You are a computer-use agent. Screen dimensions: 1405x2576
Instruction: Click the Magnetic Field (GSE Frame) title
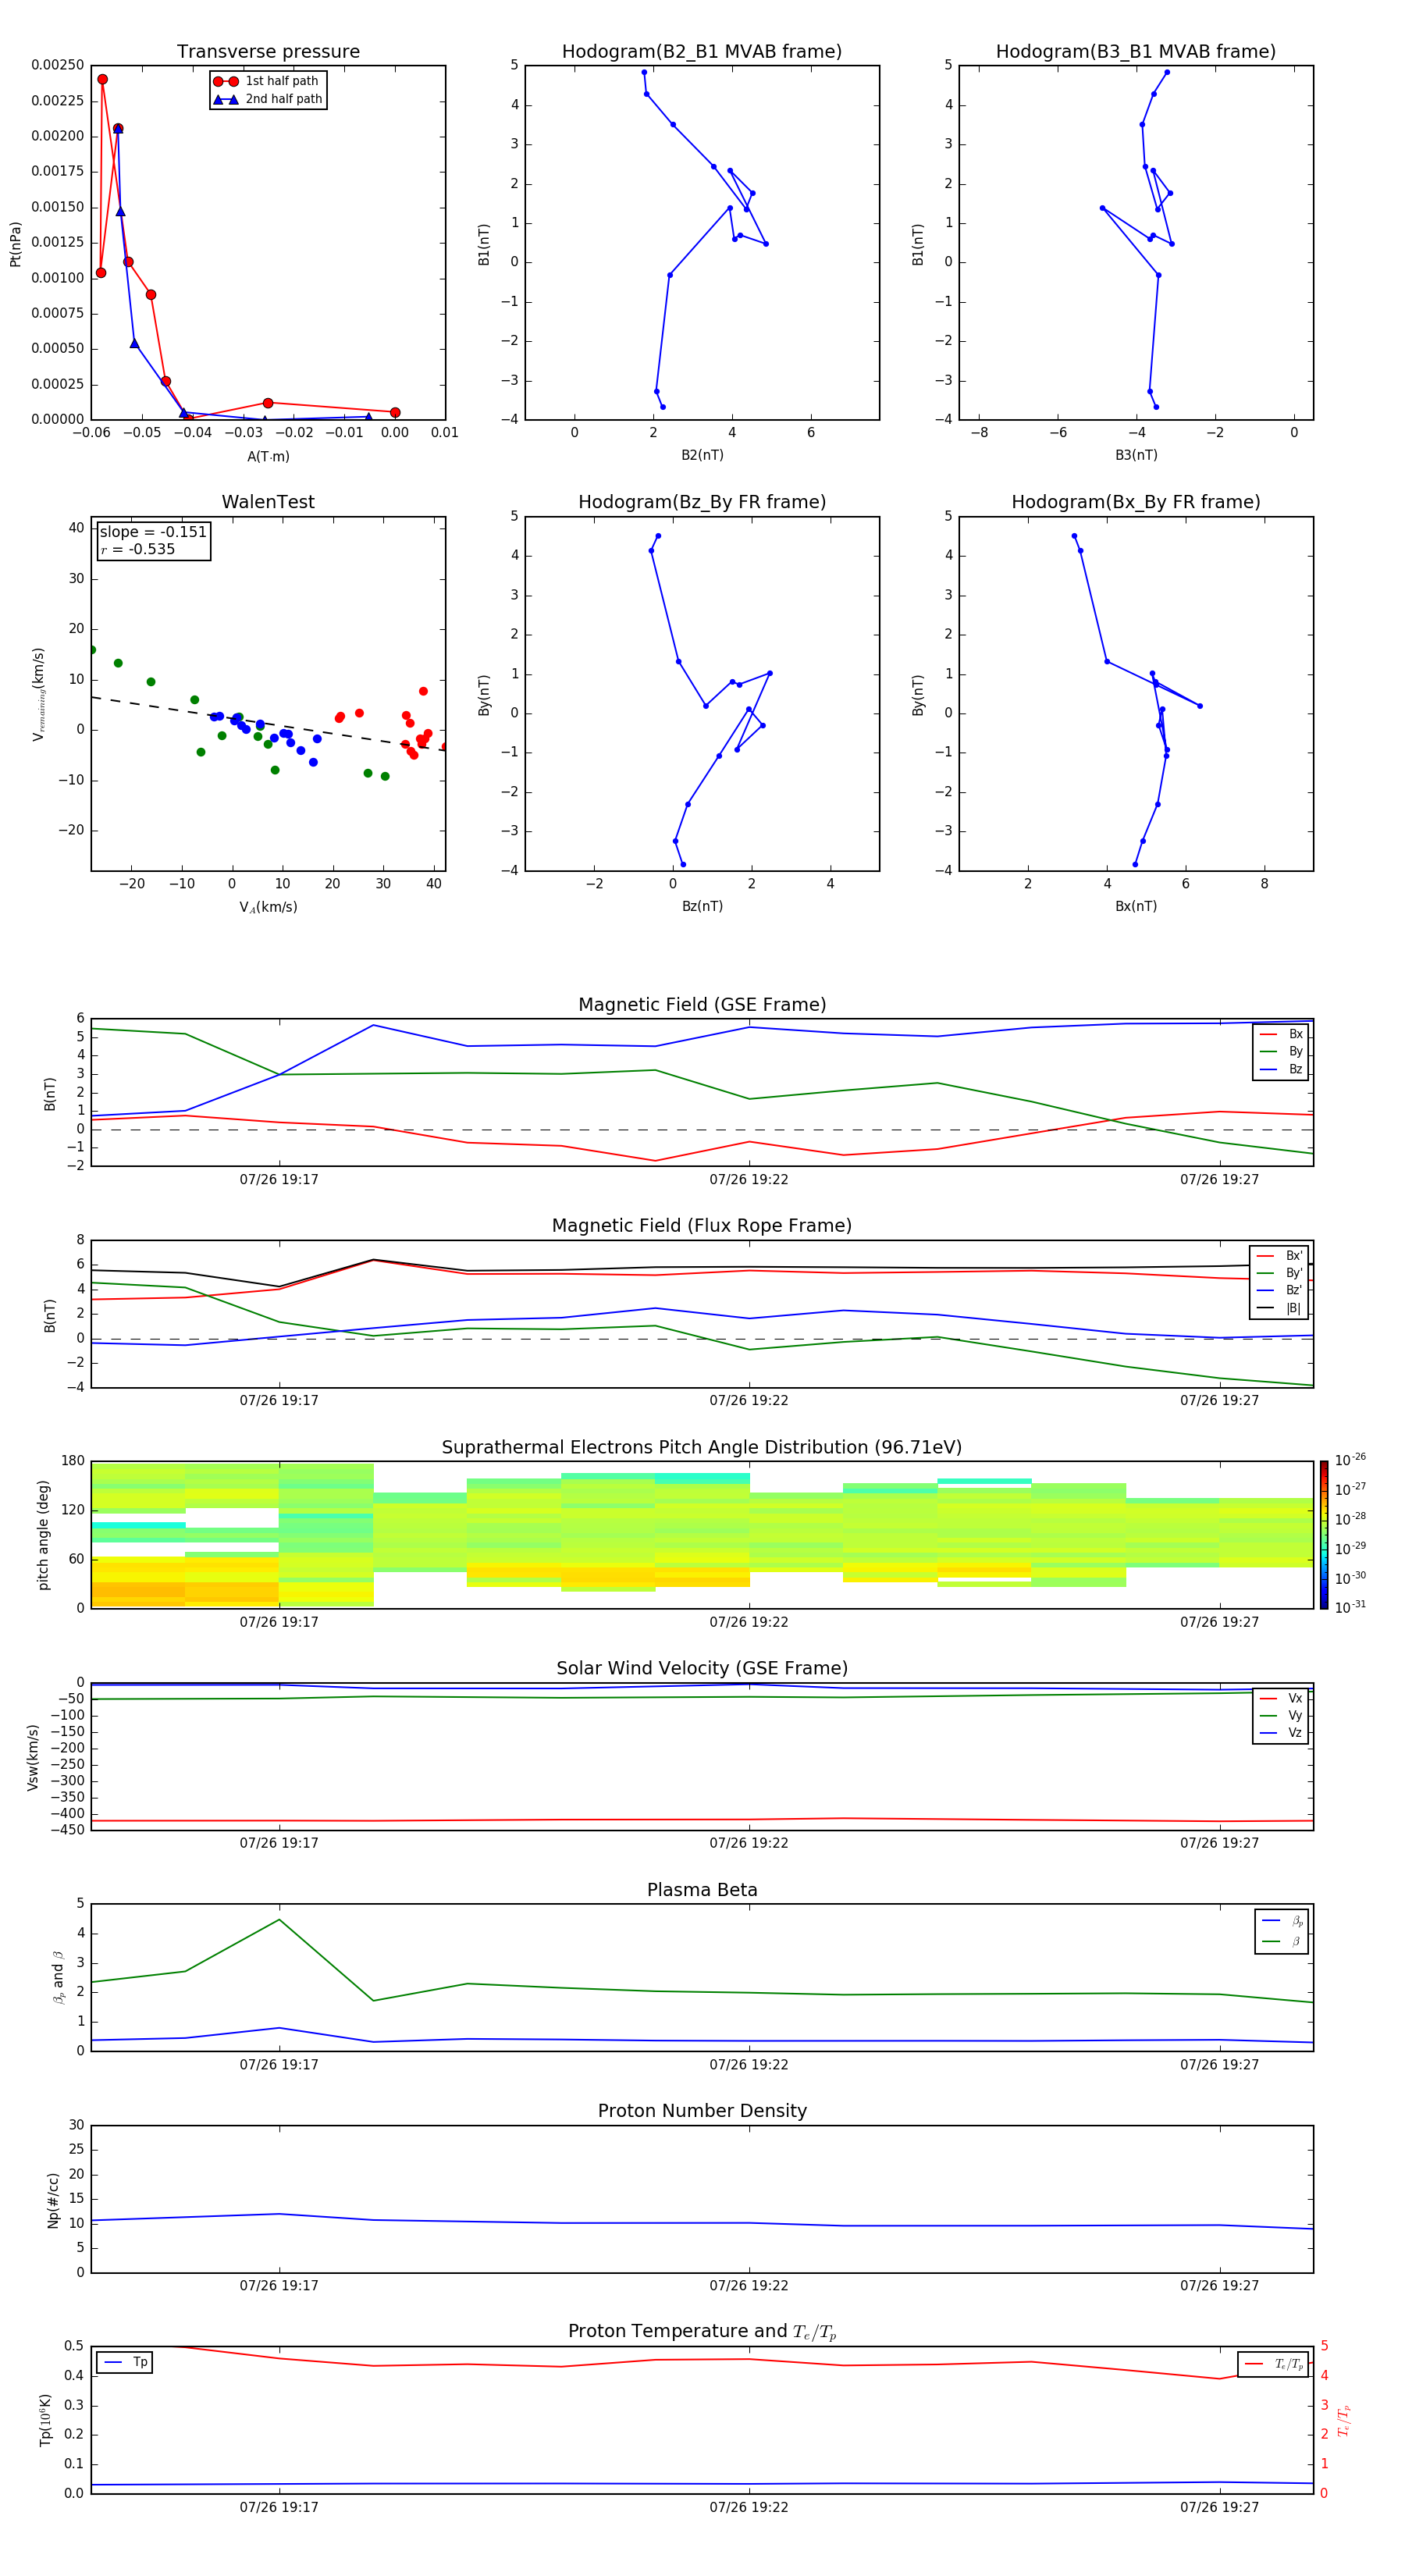tap(702, 1005)
